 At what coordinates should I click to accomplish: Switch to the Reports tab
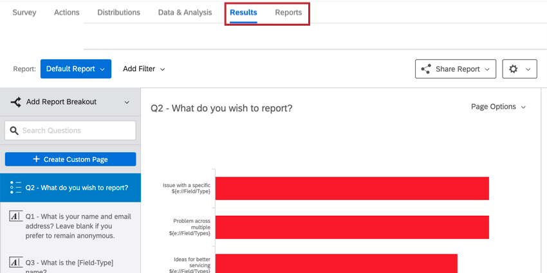[x=288, y=12]
